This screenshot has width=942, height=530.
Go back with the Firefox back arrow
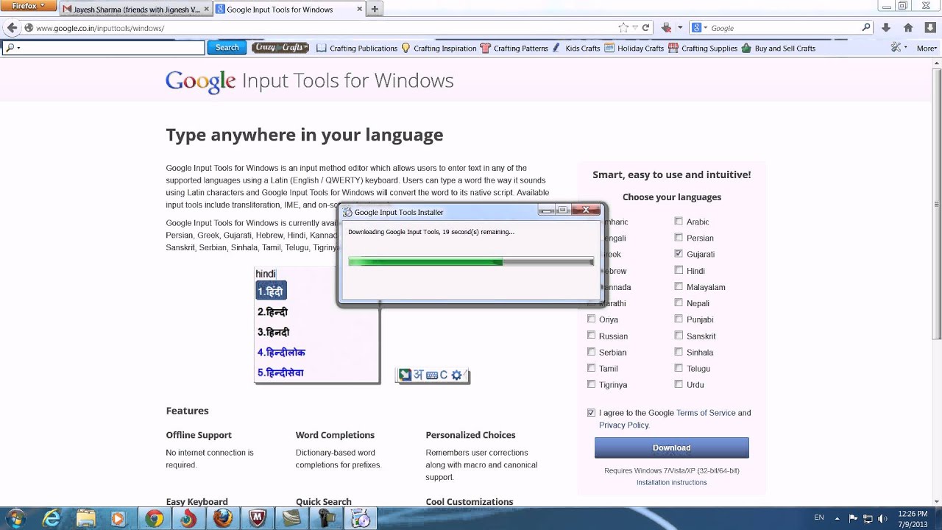tap(12, 28)
